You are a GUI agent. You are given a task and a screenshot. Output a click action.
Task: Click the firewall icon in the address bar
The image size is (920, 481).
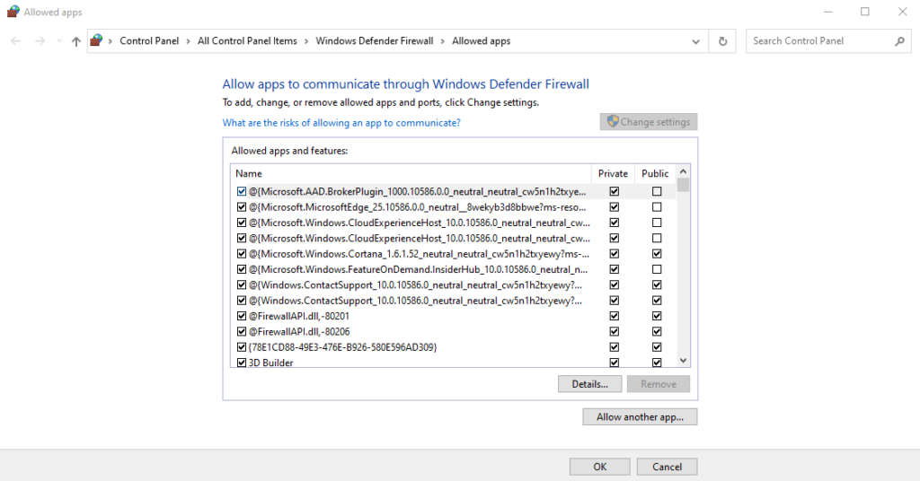point(96,40)
